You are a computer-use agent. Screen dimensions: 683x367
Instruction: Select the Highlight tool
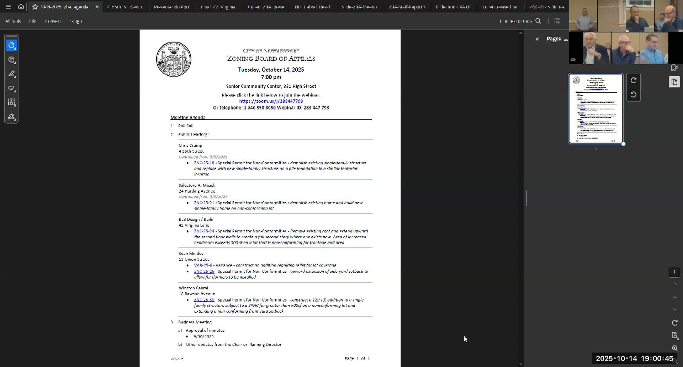click(x=11, y=74)
